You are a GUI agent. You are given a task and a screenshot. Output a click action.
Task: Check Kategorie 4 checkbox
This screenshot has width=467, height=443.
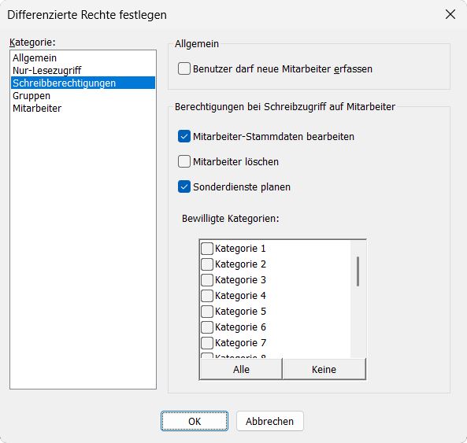[207, 296]
